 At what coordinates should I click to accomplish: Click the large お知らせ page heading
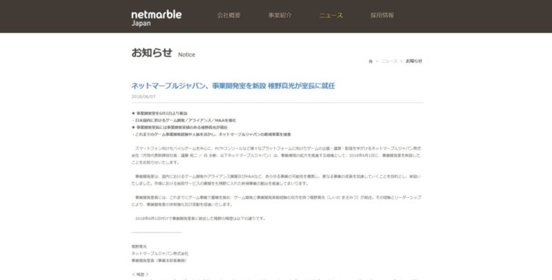coord(151,52)
